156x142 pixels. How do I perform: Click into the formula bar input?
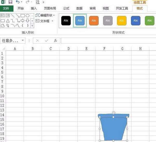pyautogui.click(x=108, y=40)
